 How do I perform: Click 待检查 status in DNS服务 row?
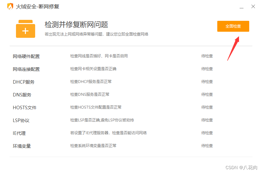pyautogui.click(x=207, y=95)
